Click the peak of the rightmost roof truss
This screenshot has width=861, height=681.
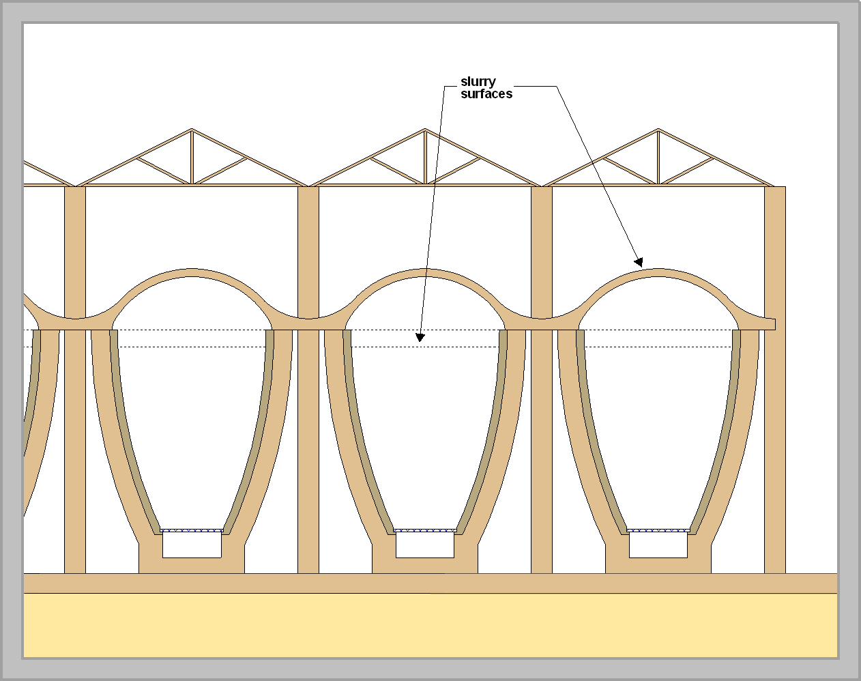click(x=658, y=130)
